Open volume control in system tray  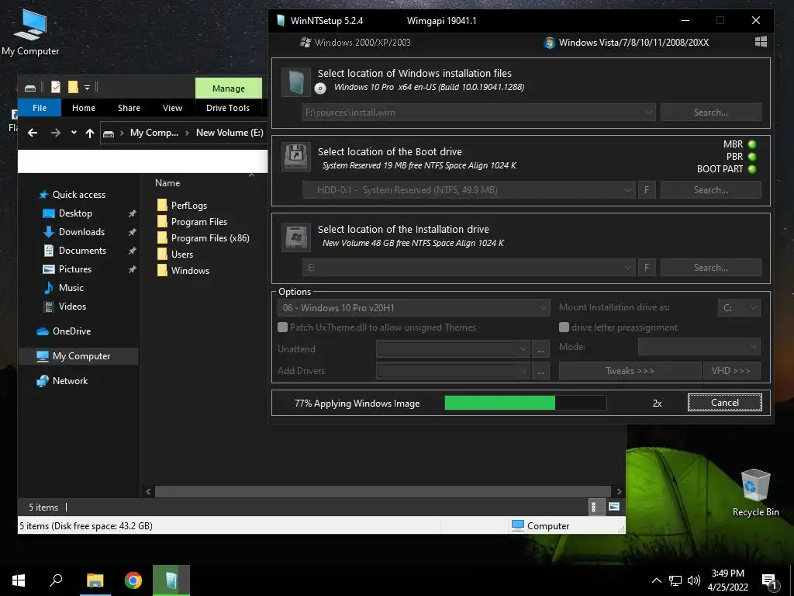tap(693, 580)
